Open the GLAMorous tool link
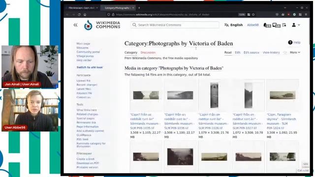Viewport: 315px width, 177px height. pyautogui.click(x=84, y=135)
